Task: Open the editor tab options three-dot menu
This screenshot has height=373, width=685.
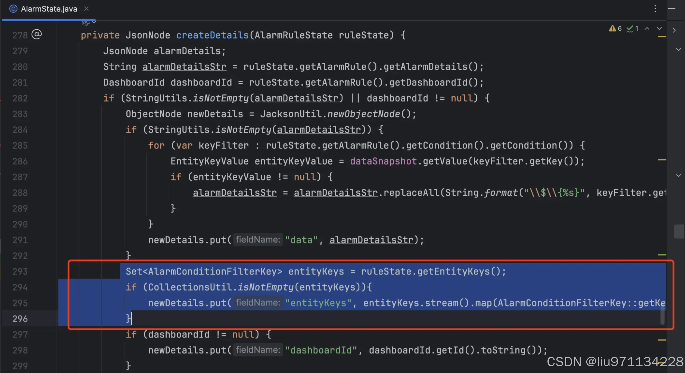Action: [x=655, y=9]
